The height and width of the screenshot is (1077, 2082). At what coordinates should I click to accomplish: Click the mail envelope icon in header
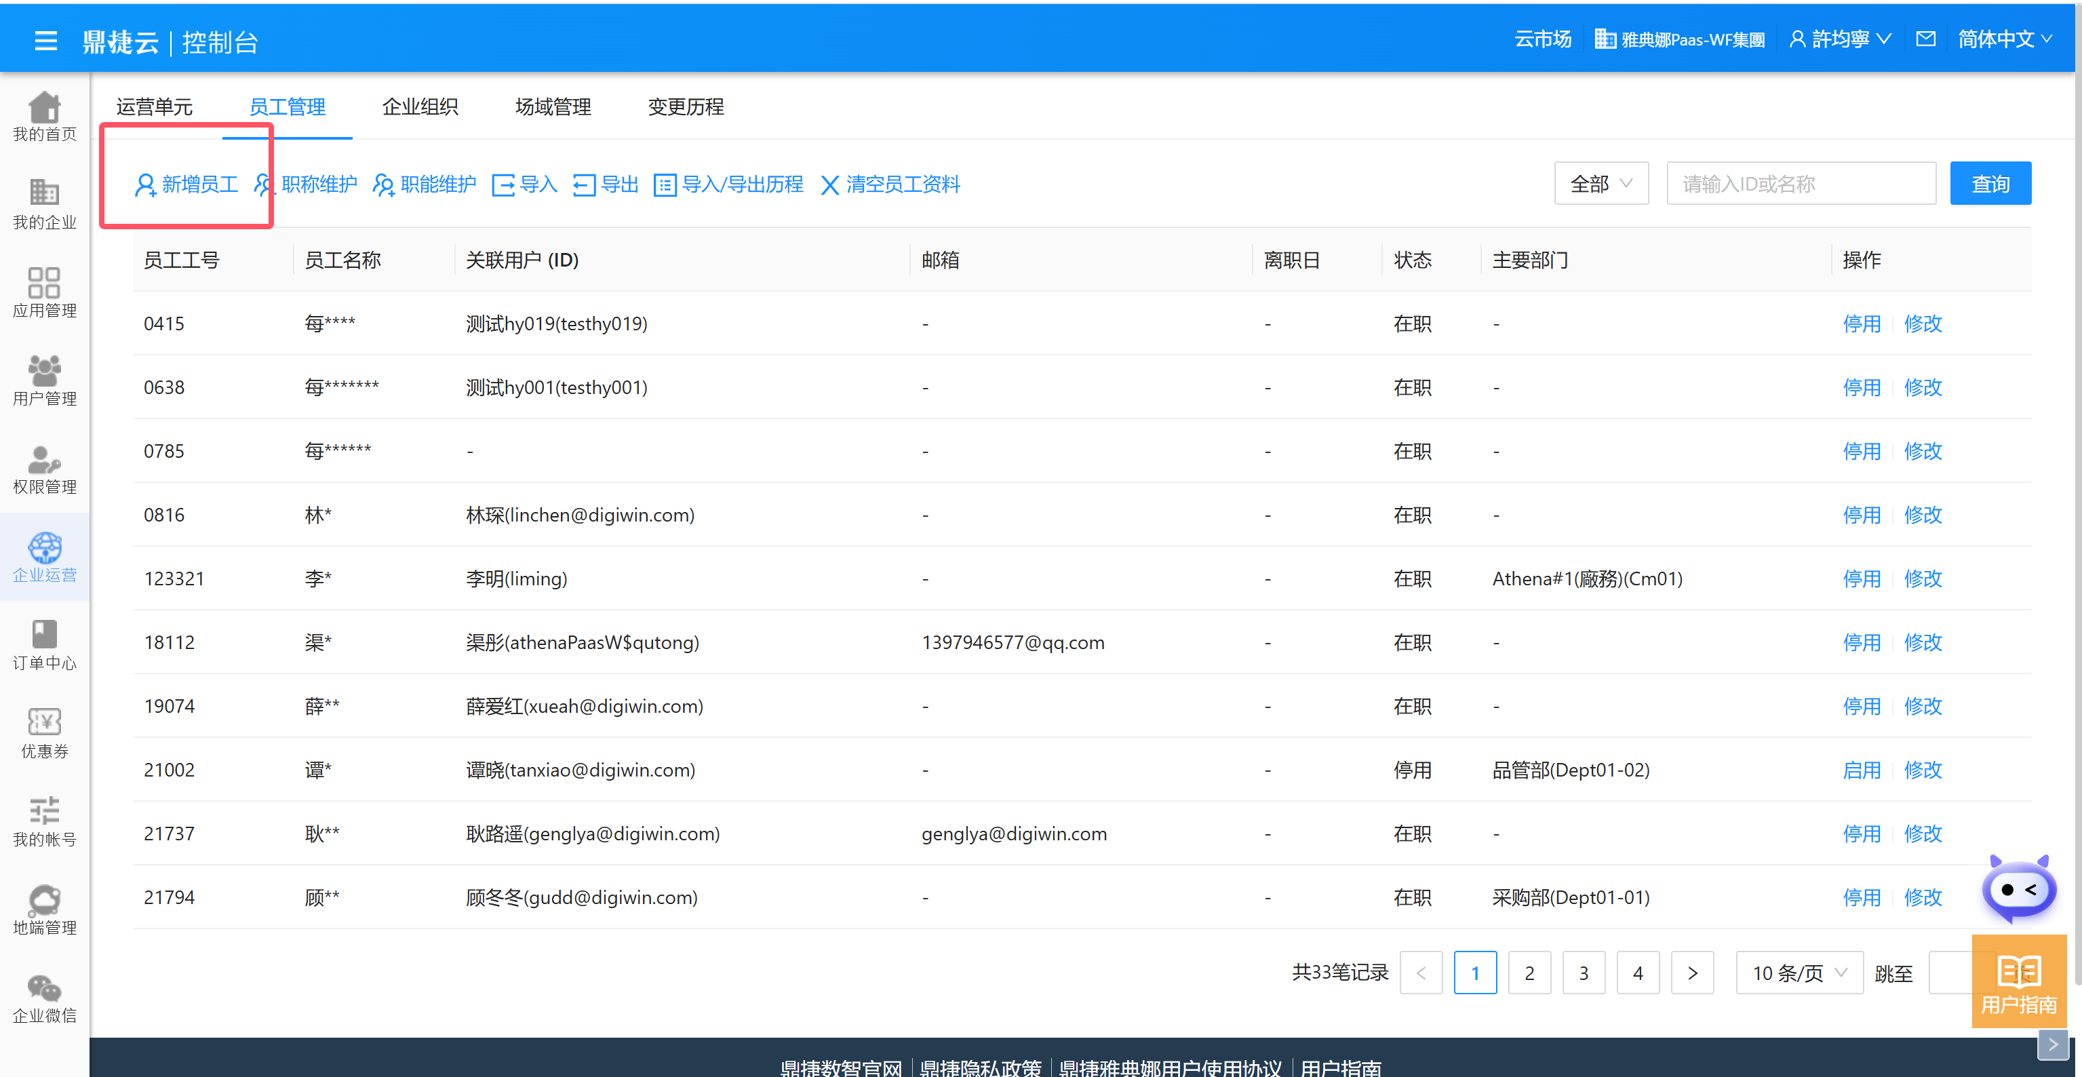[x=1925, y=39]
